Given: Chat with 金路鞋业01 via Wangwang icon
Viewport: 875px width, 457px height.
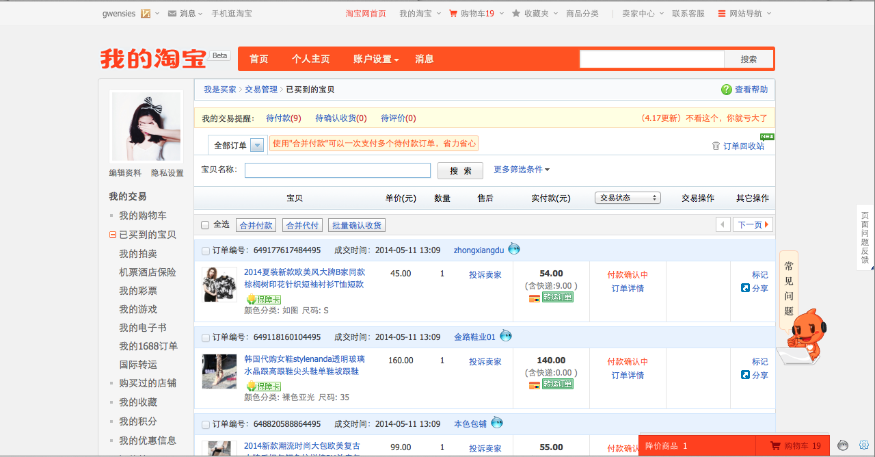Looking at the screenshot, I should (506, 336).
